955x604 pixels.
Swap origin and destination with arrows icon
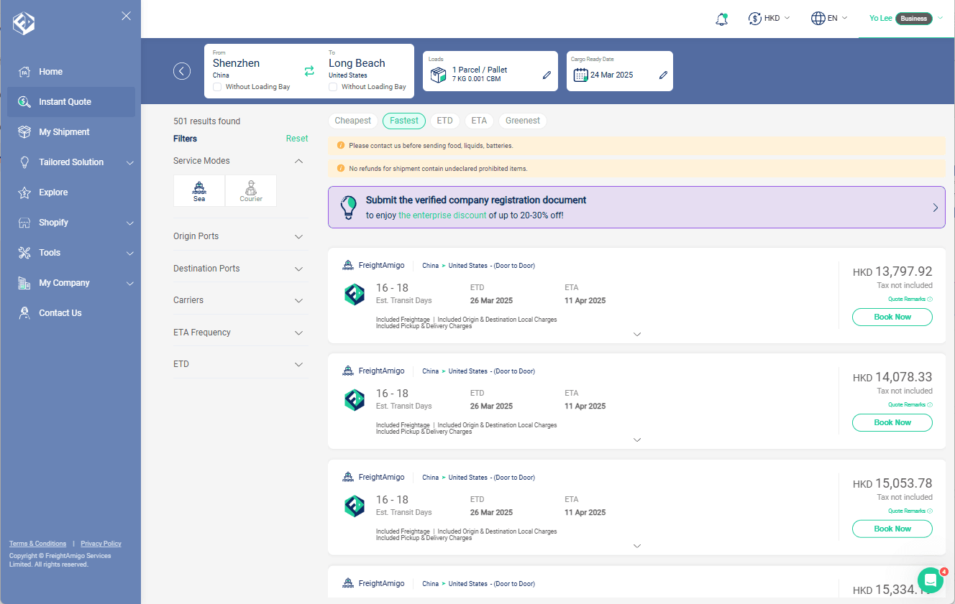(x=309, y=71)
